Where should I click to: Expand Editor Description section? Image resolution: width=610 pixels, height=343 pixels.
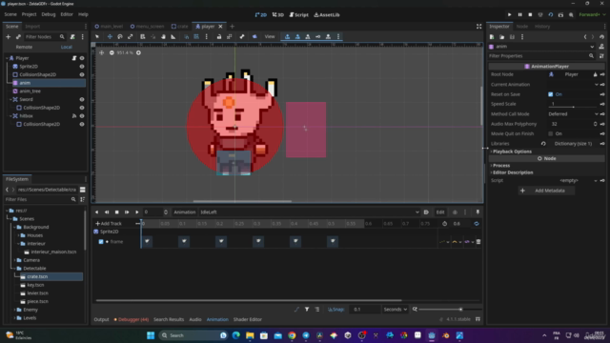(x=513, y=172)
